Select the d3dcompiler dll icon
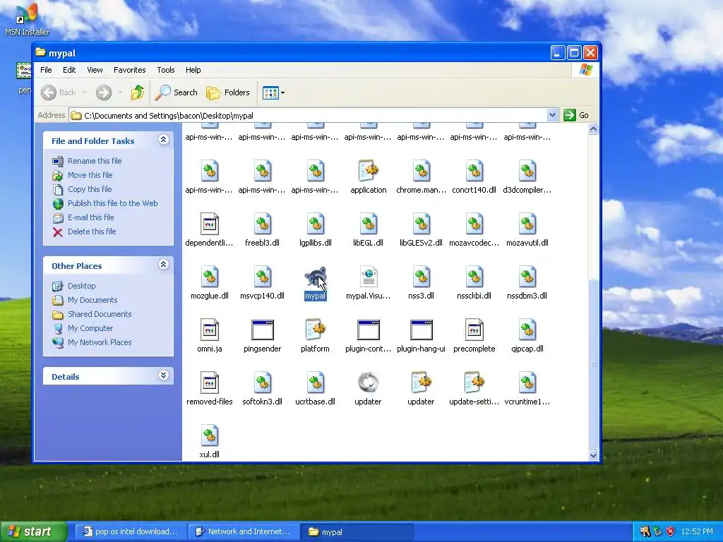 click(527, 171)
